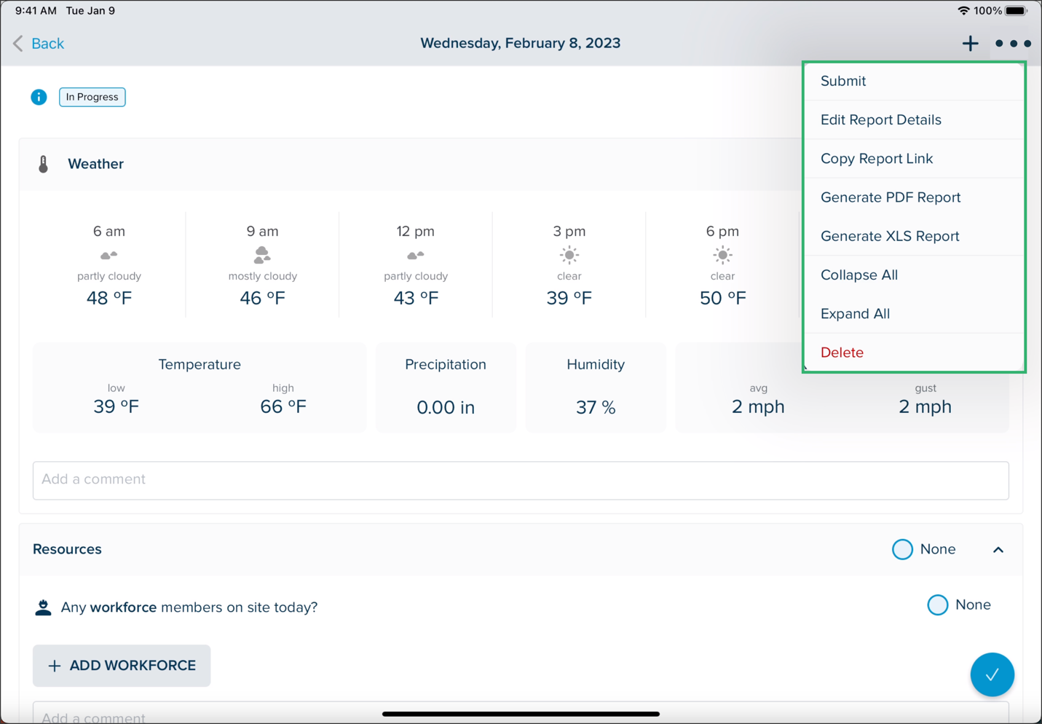Tap the 50 °F temperature value

pyautogui.click(x=722, y=298)
